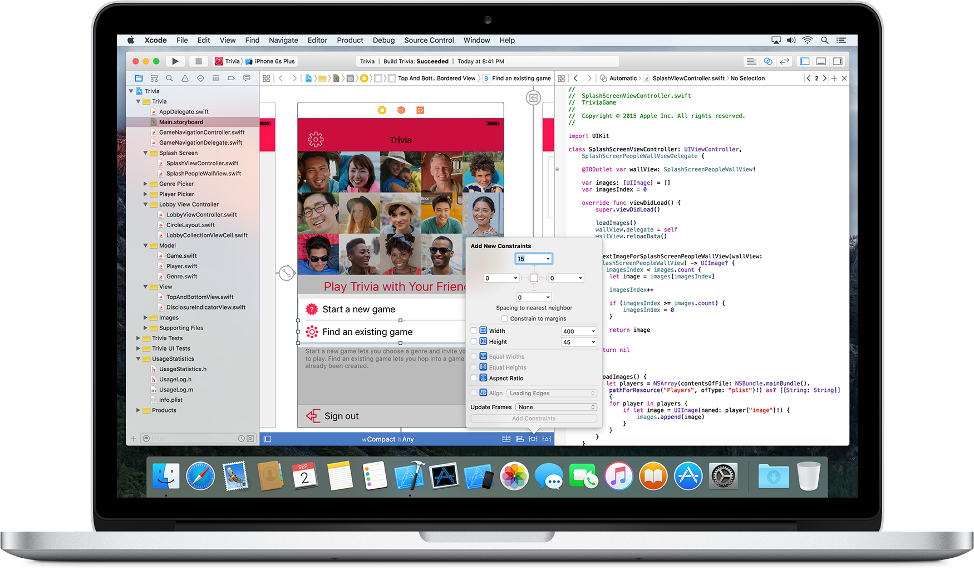Image resolution: width=974 pixels, height=570 pixels.
Task: Open Resolve Auto Layout Issues tool
Action: click(x=547, y=439)
